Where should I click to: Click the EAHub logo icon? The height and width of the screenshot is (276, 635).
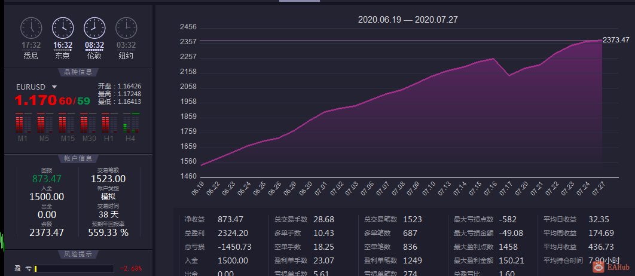(x=598, y=266)
